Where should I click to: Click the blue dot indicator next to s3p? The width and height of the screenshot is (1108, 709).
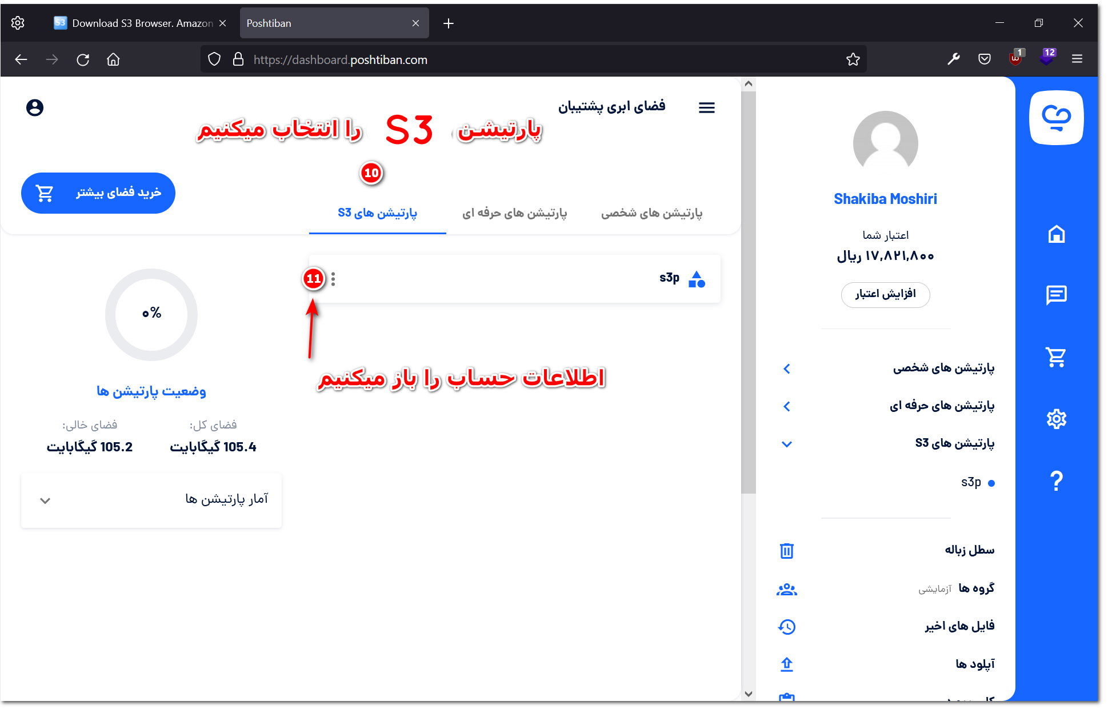(991, 483)
